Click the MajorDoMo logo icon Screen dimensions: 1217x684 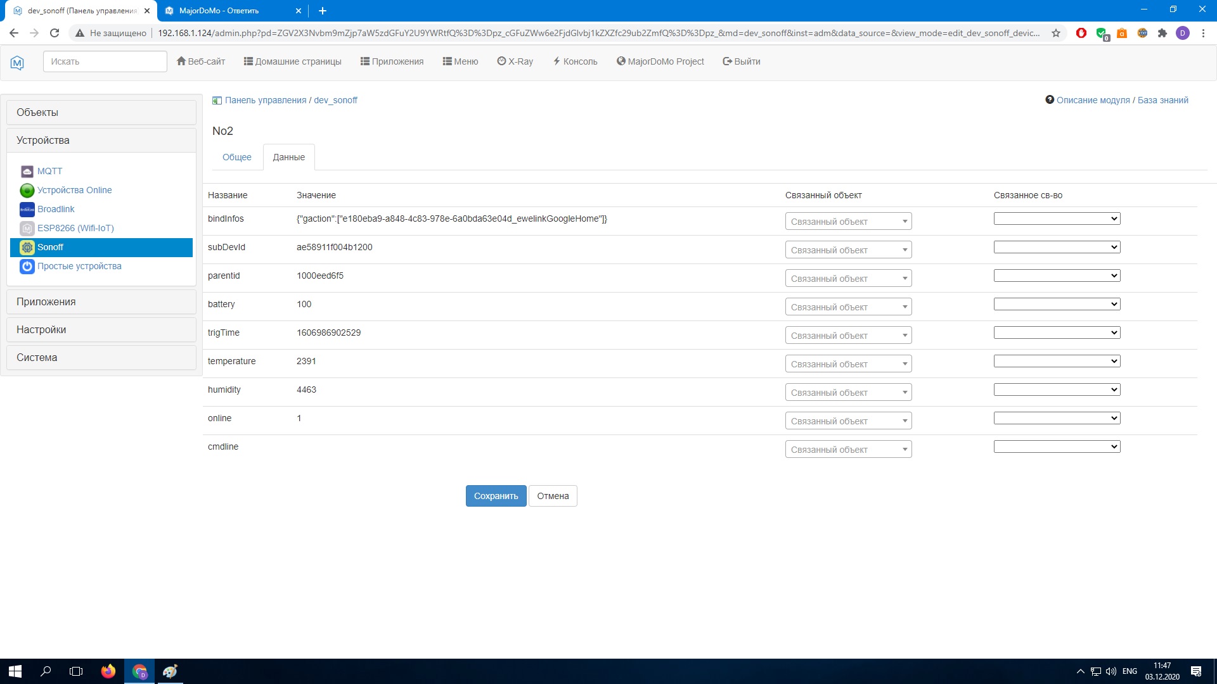pyautogui.click(x=17, y=62)
